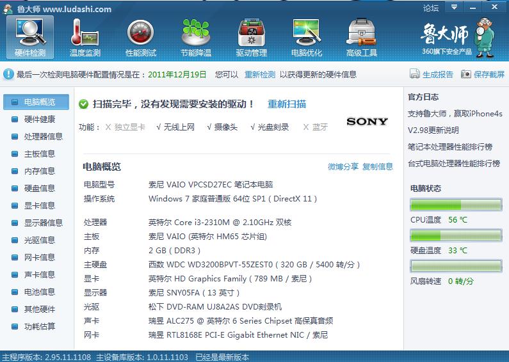Click 保存截屏 link text
Screen dimensions: 509x362
pos(489,75)
